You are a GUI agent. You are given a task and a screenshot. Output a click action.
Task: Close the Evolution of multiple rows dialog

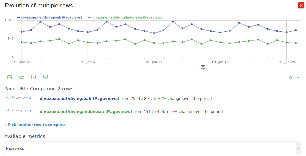coord(301,6)
